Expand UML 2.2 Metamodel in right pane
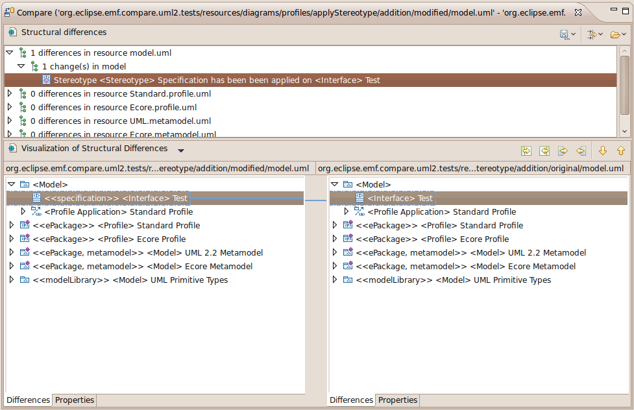The width and height of the screenshot is (634, 410). 334,252
